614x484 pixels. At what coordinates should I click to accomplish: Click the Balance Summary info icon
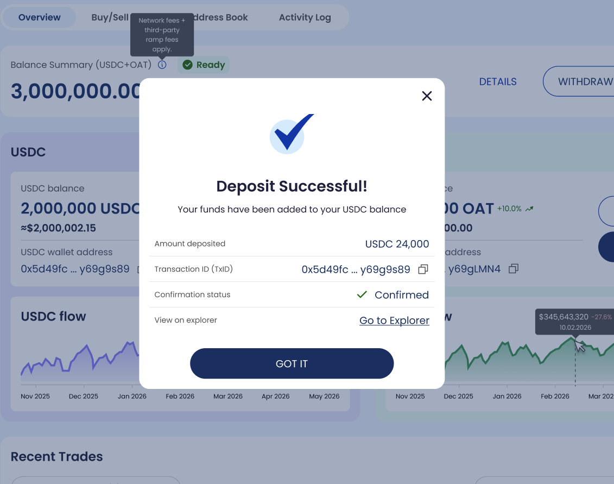162,65
